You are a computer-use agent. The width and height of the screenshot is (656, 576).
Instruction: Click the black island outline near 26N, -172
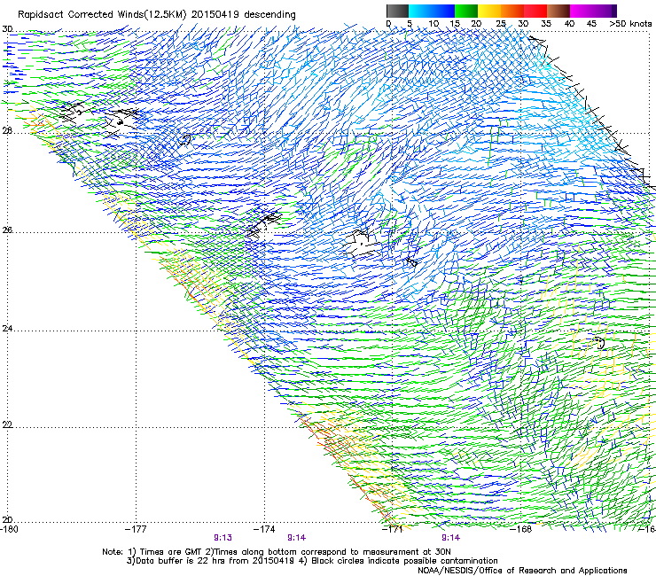[363, 245]
